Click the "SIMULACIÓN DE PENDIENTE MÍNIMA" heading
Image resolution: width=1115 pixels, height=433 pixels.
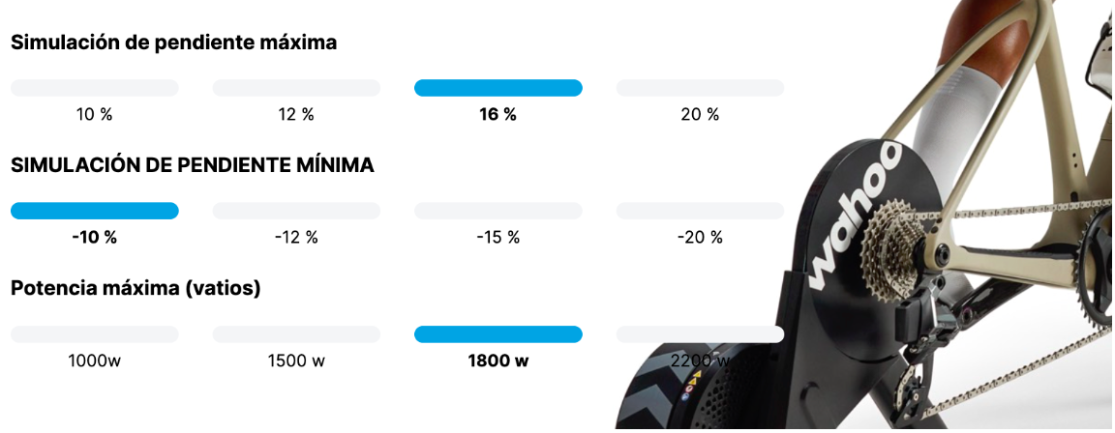192,165
